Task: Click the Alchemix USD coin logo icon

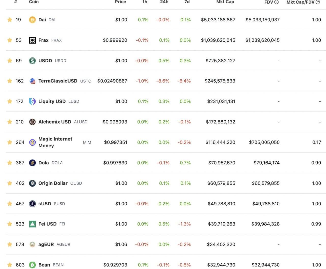Action: point(32,122)
